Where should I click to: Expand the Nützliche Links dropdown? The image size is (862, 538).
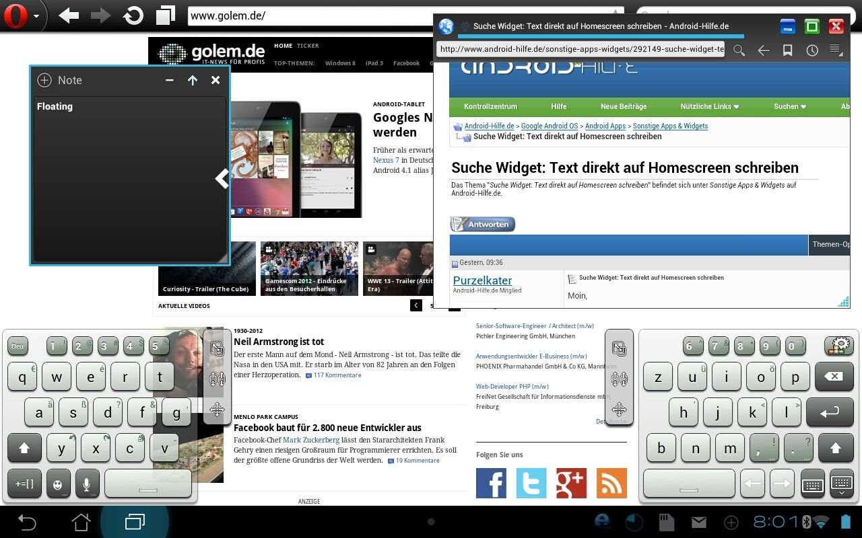point(710,106)
